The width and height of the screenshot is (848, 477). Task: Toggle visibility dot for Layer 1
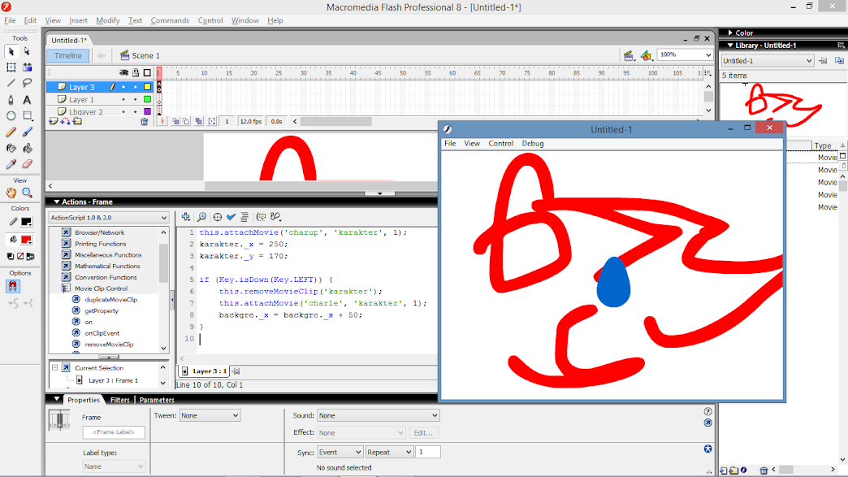(x=123, y=99)
